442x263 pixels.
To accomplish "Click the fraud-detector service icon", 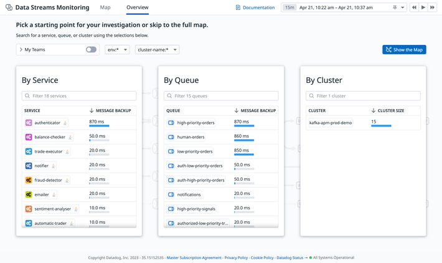I will [29, 180].
